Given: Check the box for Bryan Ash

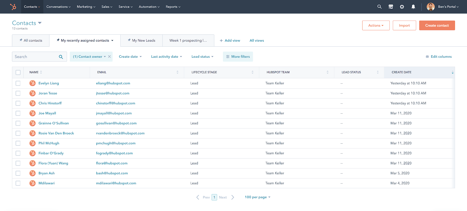Looking at the screenshot, I should [x=18, y=173].
